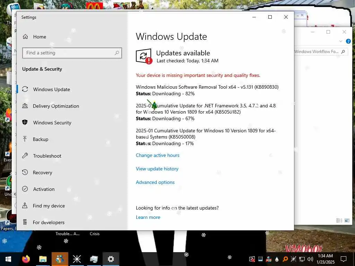Minimize the Settings window
Image resolution: width=355 pixels, height=266 pixels.
coord(254,17)
